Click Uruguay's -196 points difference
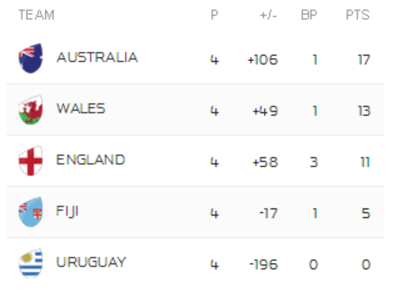The image size is (396, 298). (263, 264)
